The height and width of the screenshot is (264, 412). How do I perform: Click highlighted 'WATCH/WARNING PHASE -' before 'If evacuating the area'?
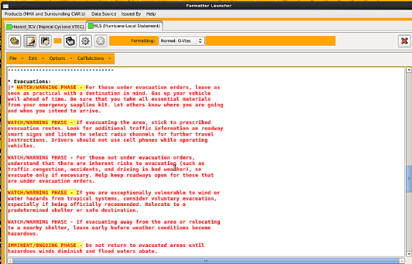click(x=42, y=123)
